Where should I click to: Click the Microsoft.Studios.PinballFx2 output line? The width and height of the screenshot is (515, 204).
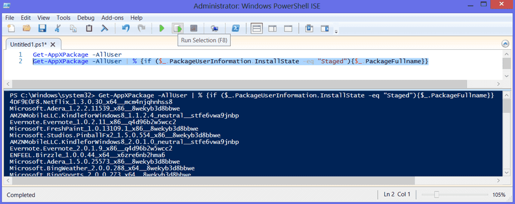(115, 135)
